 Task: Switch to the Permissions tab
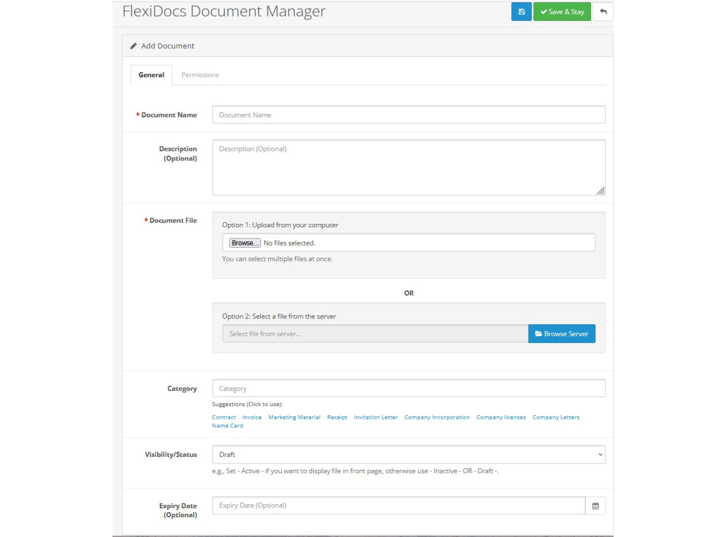tap(200, 75)
